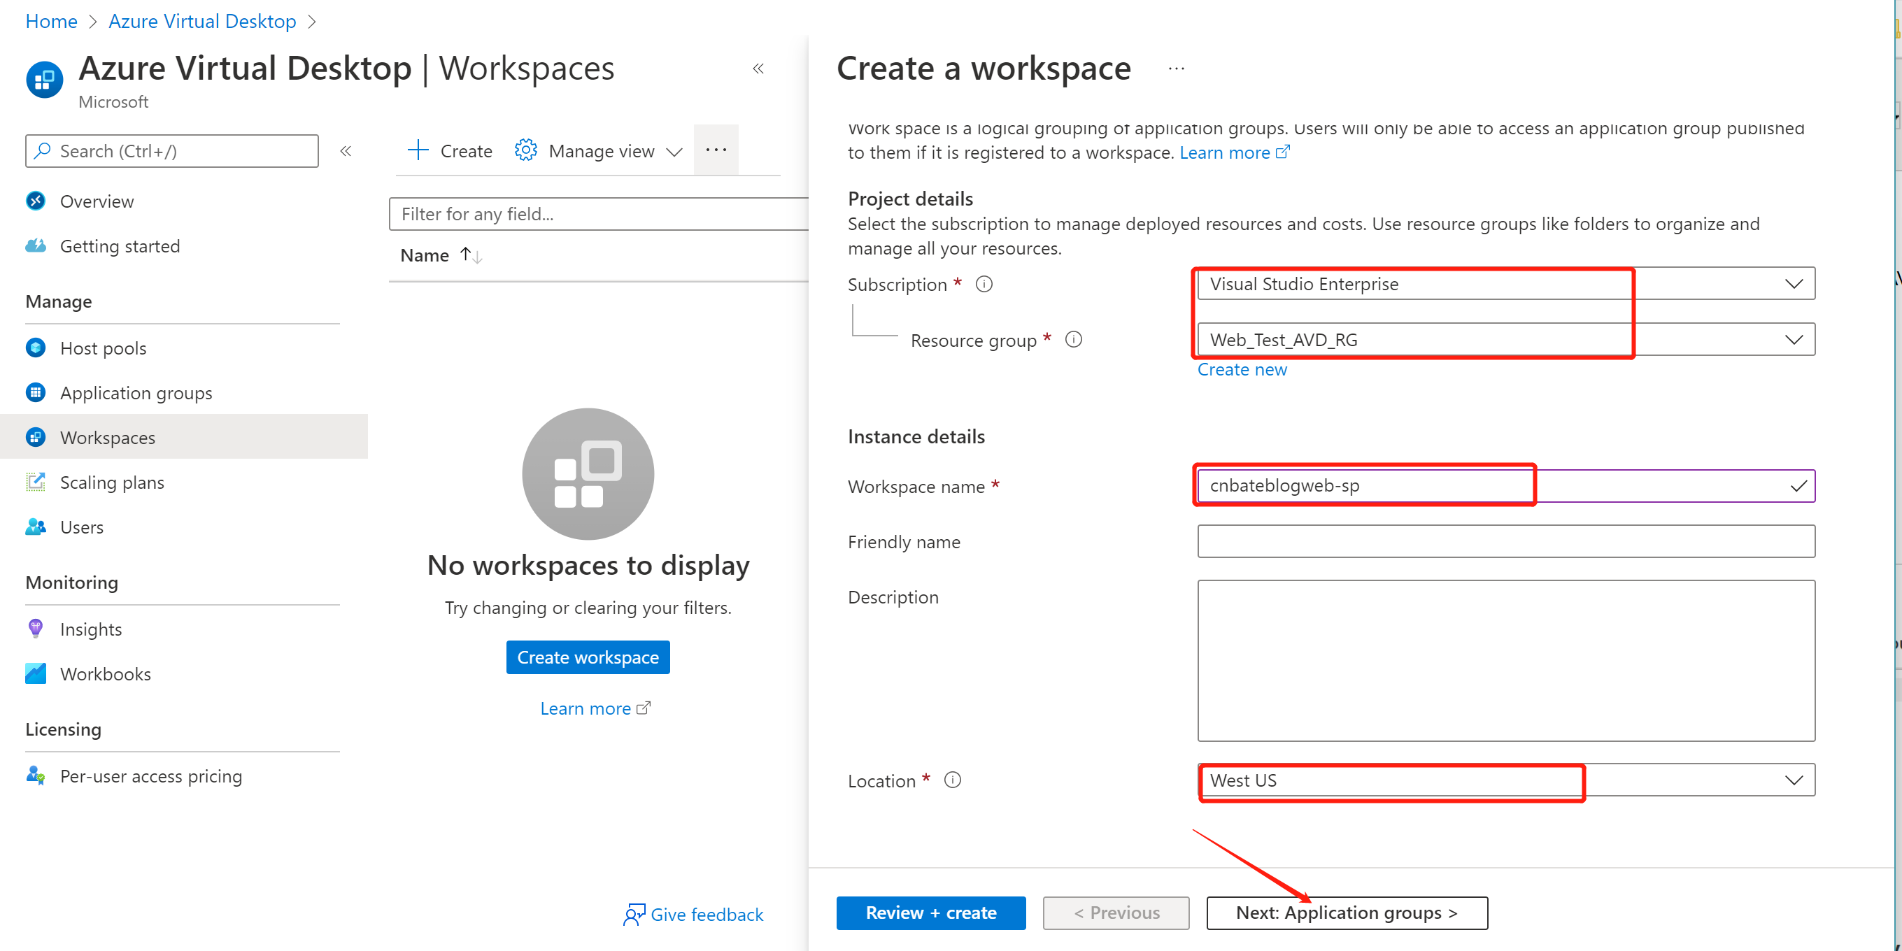Click the Users menu item
The image size is (1902, 951).
coord(82,527)
